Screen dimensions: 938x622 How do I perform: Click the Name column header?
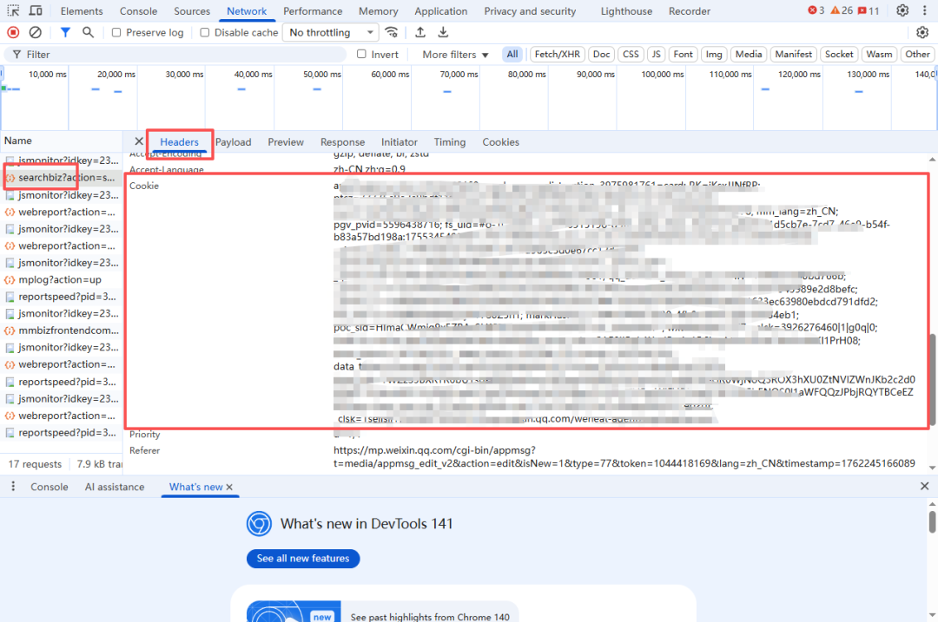coord(61,141)
